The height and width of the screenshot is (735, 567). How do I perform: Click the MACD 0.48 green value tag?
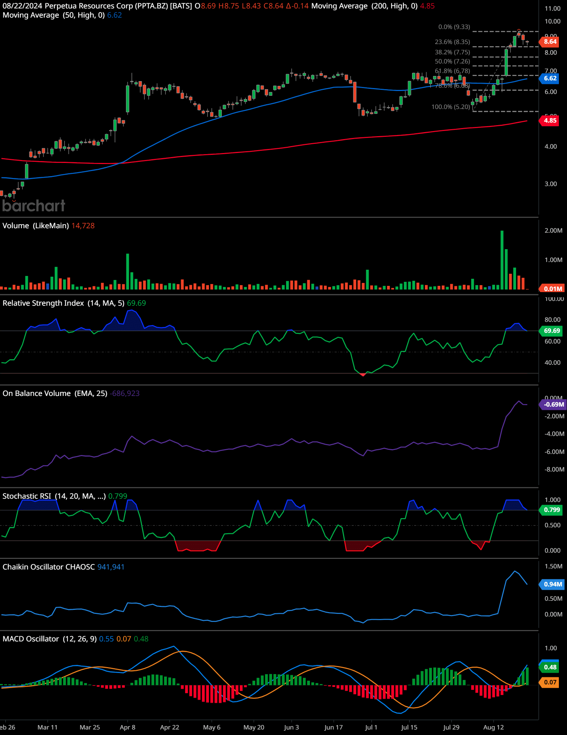pos(549,667)
